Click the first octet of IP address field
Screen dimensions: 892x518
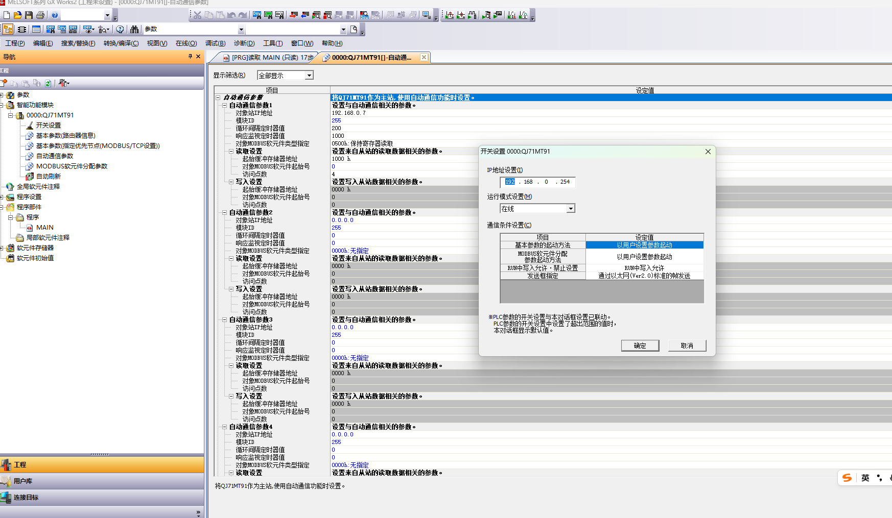(x=510, y=182)
